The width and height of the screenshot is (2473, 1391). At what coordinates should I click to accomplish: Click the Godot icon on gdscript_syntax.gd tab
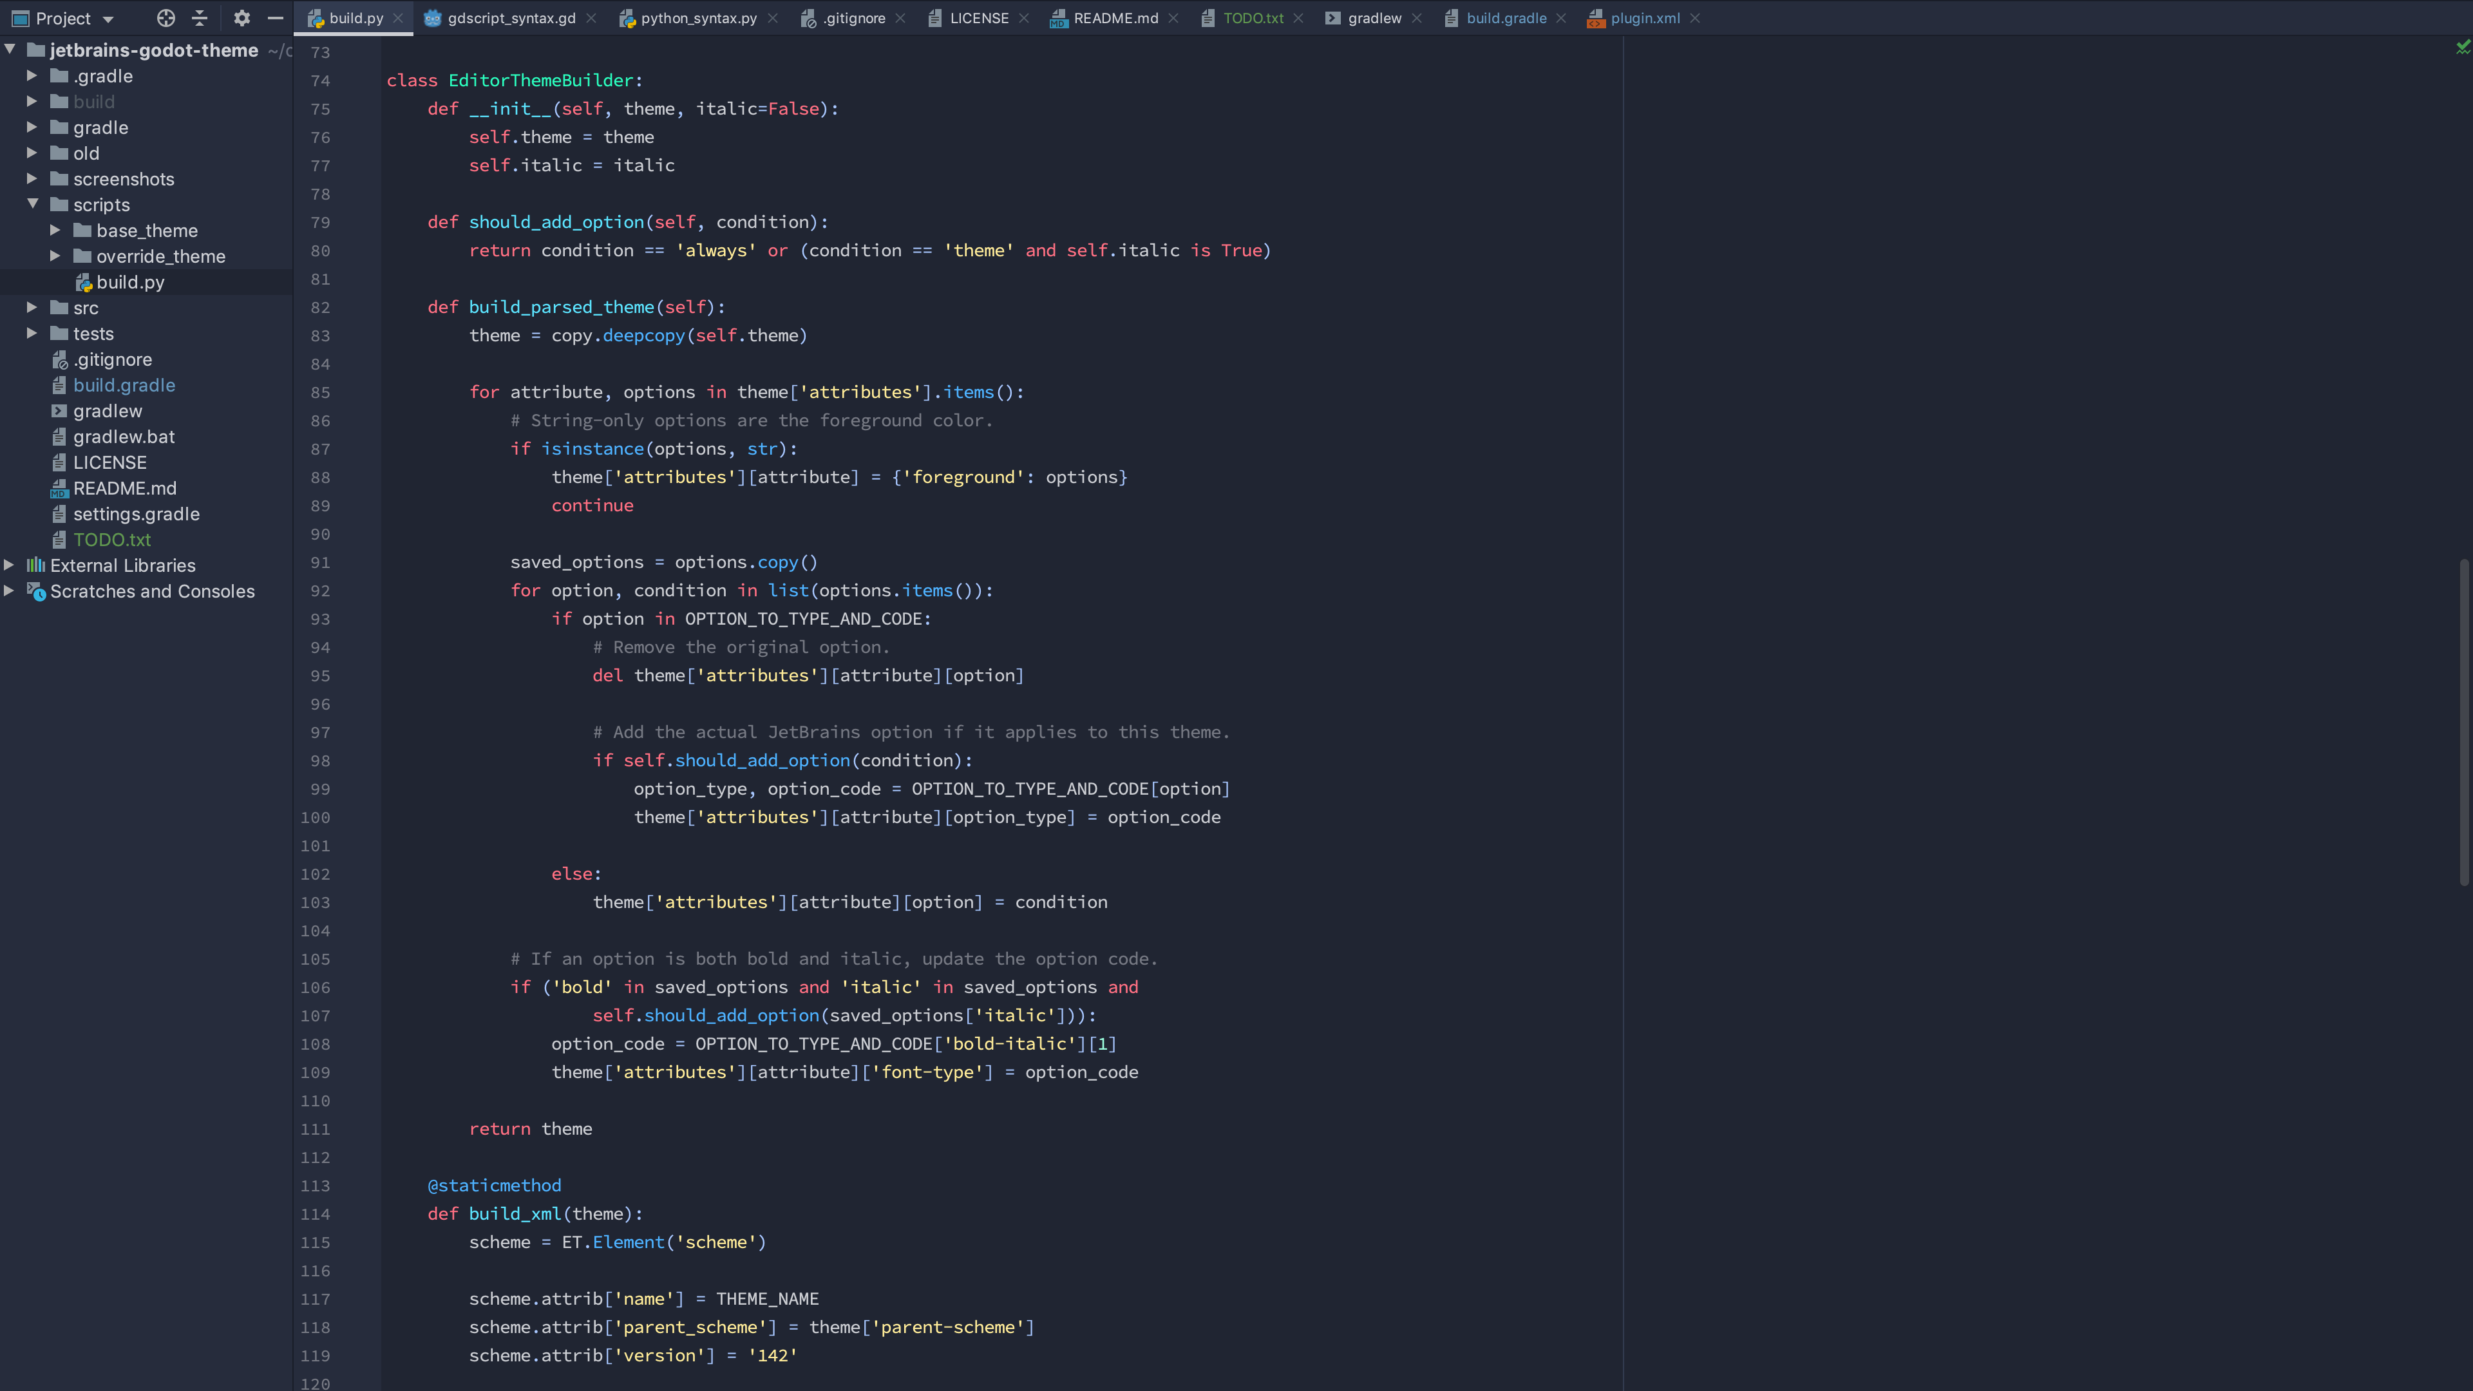point(433,18)
